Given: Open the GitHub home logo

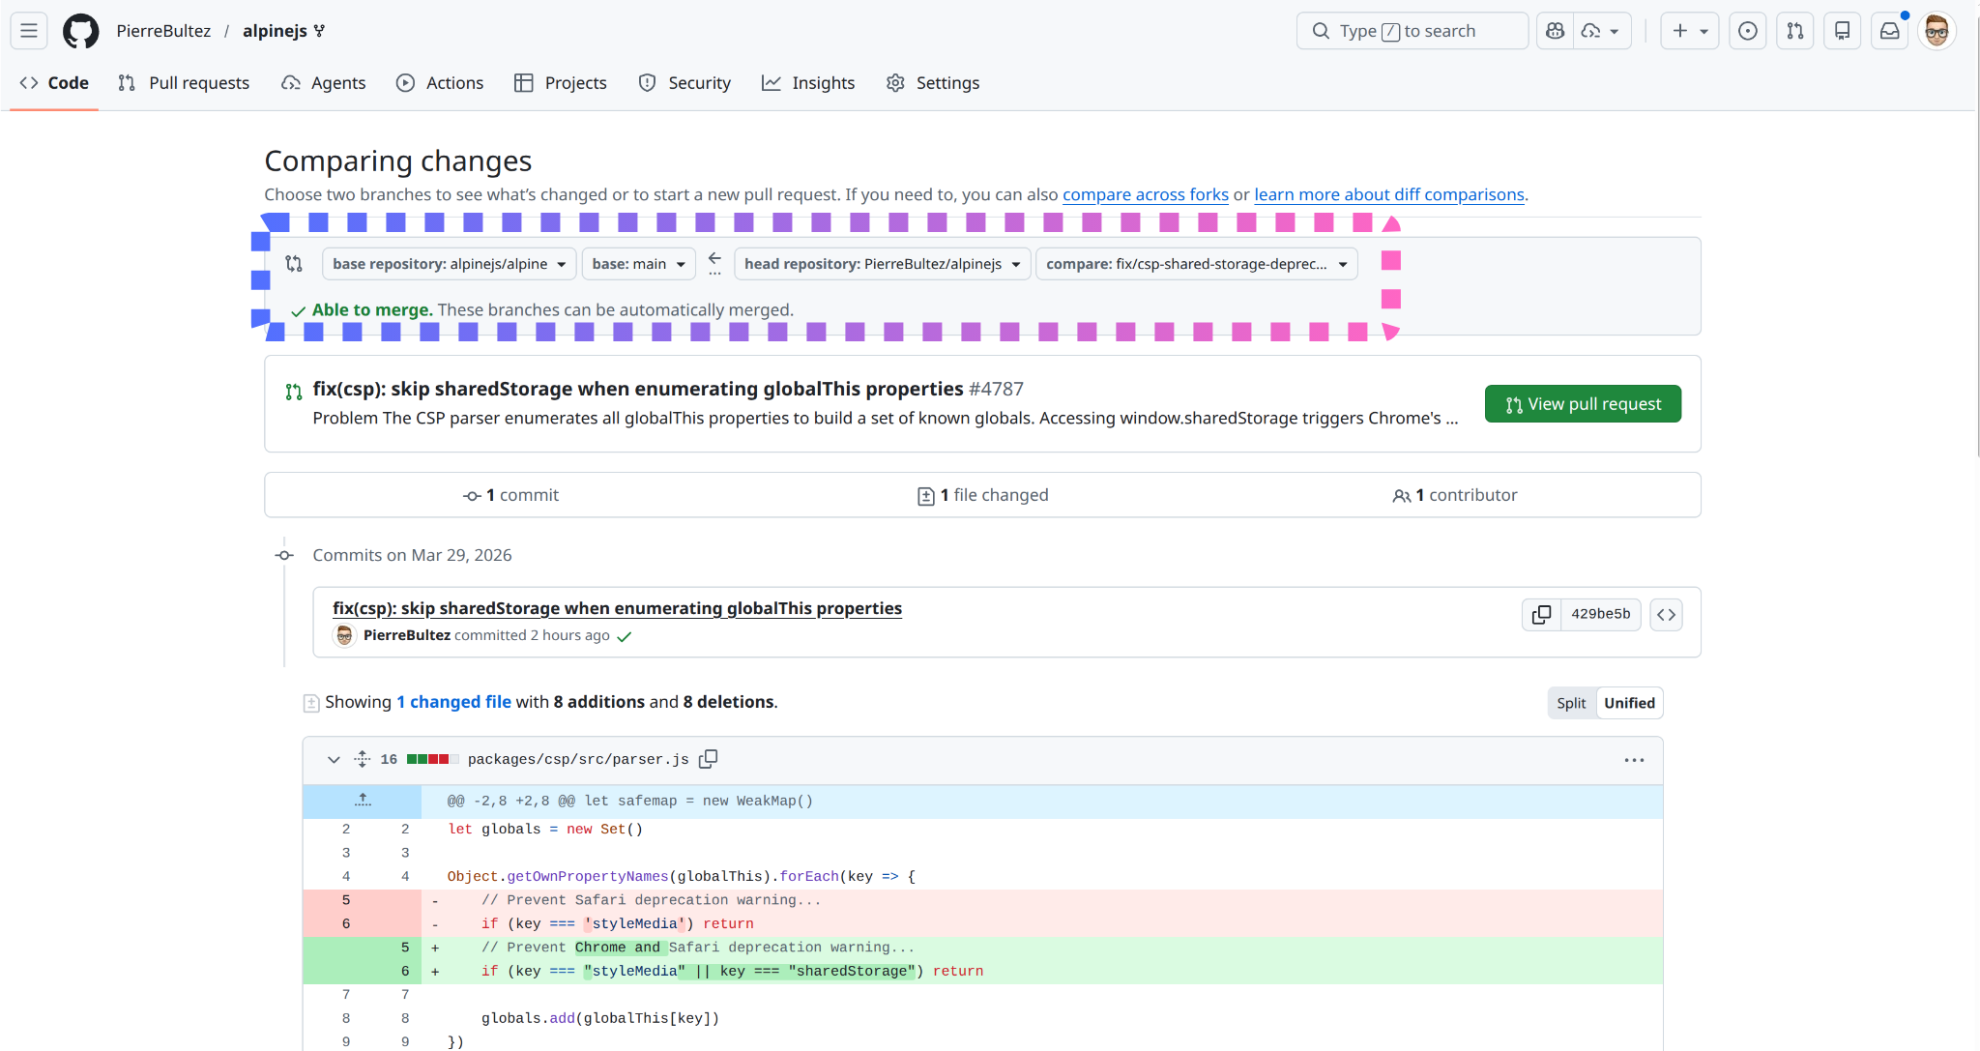Looking at the screenshot, I should click(80, 30).
